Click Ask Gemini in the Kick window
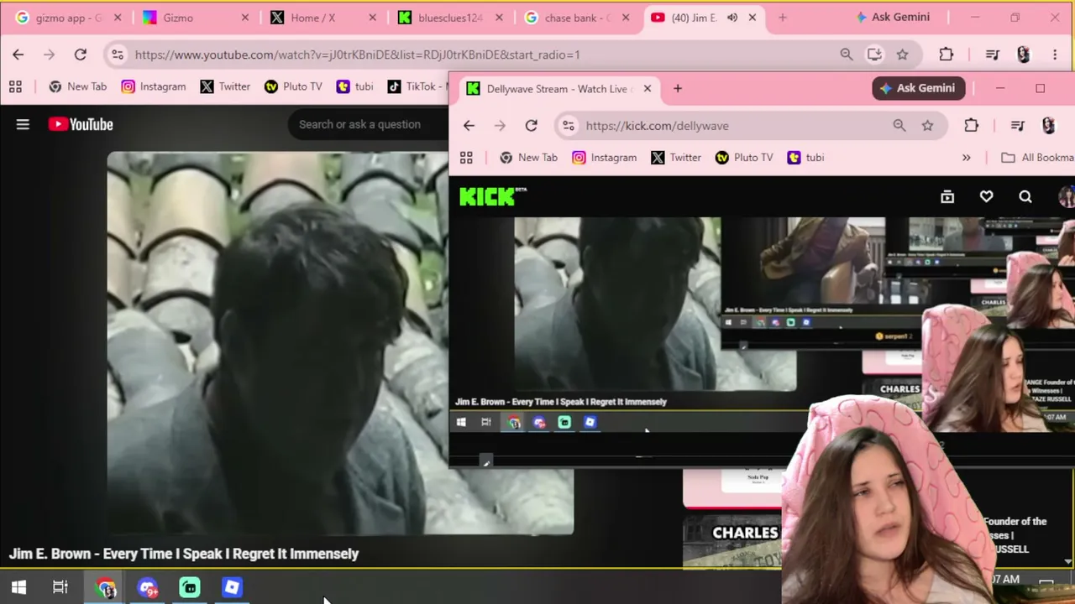The height and width of the screenshot is (604, 1075). coord(918,88)
